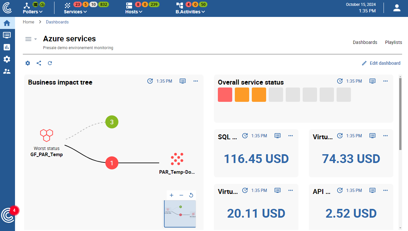This screenshot has height=231, width=408.
Task: Click the minimap thumbnail in Business impact tree
Action: tap(179, 214)
